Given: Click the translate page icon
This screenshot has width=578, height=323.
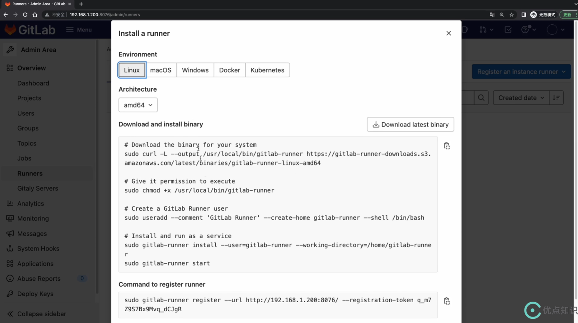Looking at the screenshot, I should point(492,15).
